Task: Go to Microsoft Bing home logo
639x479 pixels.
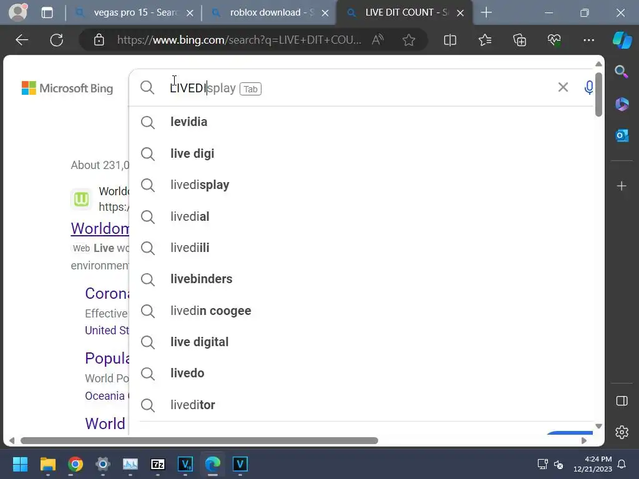Action: click(x=67, y=88)
